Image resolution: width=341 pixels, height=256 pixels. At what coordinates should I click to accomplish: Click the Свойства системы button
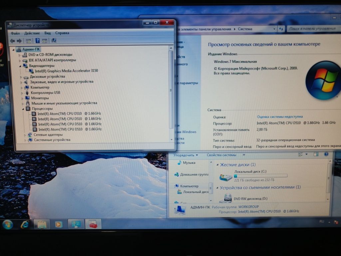tap(221, 155)
